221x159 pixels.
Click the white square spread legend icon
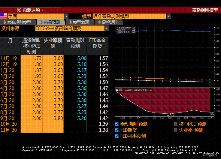click(117, 90)
